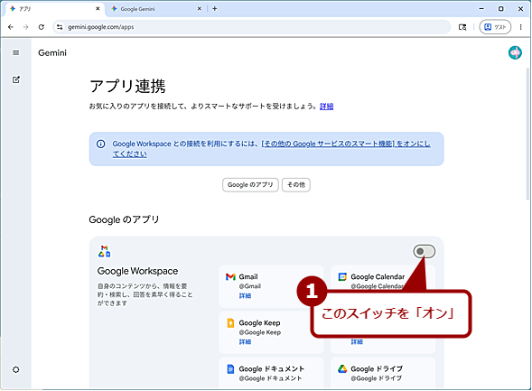Reload the page with refresh icon
Viewport: 532px width, 391px height.
(41, 27)
